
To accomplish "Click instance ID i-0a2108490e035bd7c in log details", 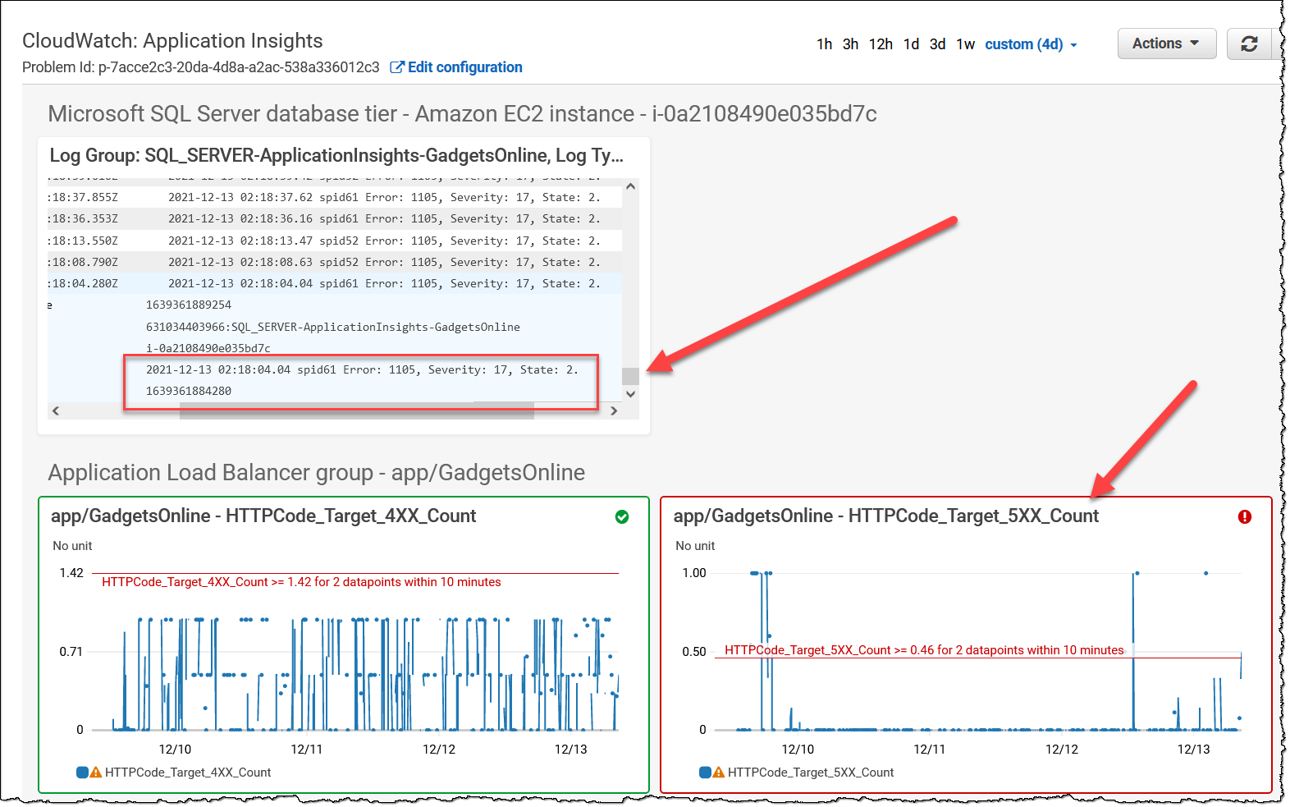I will coord(208,348).
